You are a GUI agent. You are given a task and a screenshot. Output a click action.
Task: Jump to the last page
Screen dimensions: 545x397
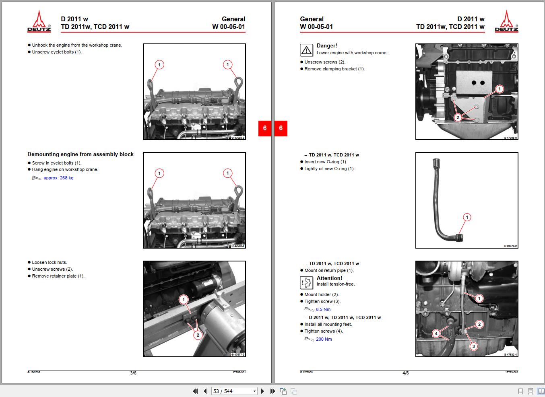[x=272, y=391]
